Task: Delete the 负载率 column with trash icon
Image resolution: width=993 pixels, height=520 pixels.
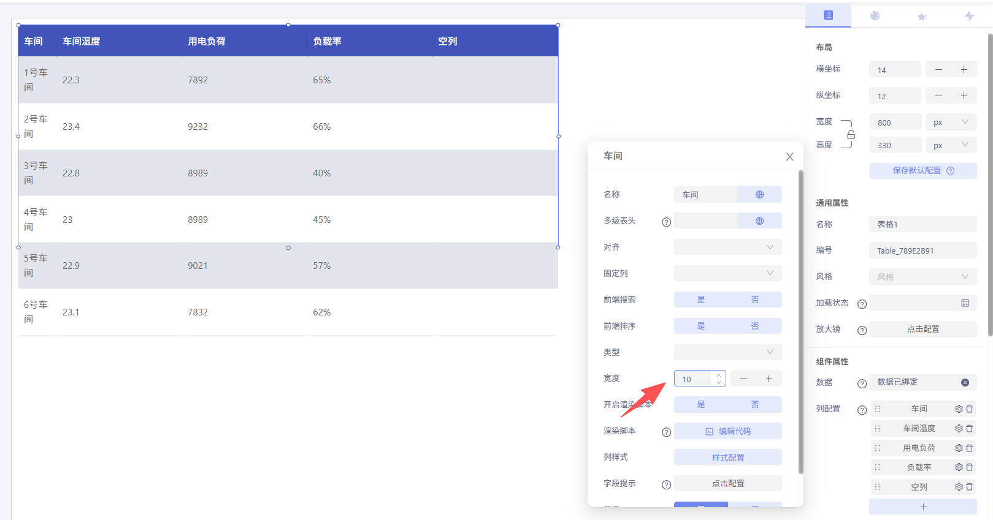Action: coord(970,467)
